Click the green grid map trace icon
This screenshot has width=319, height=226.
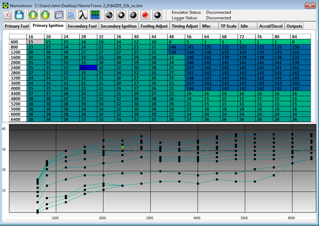click(x=95, y=15)
